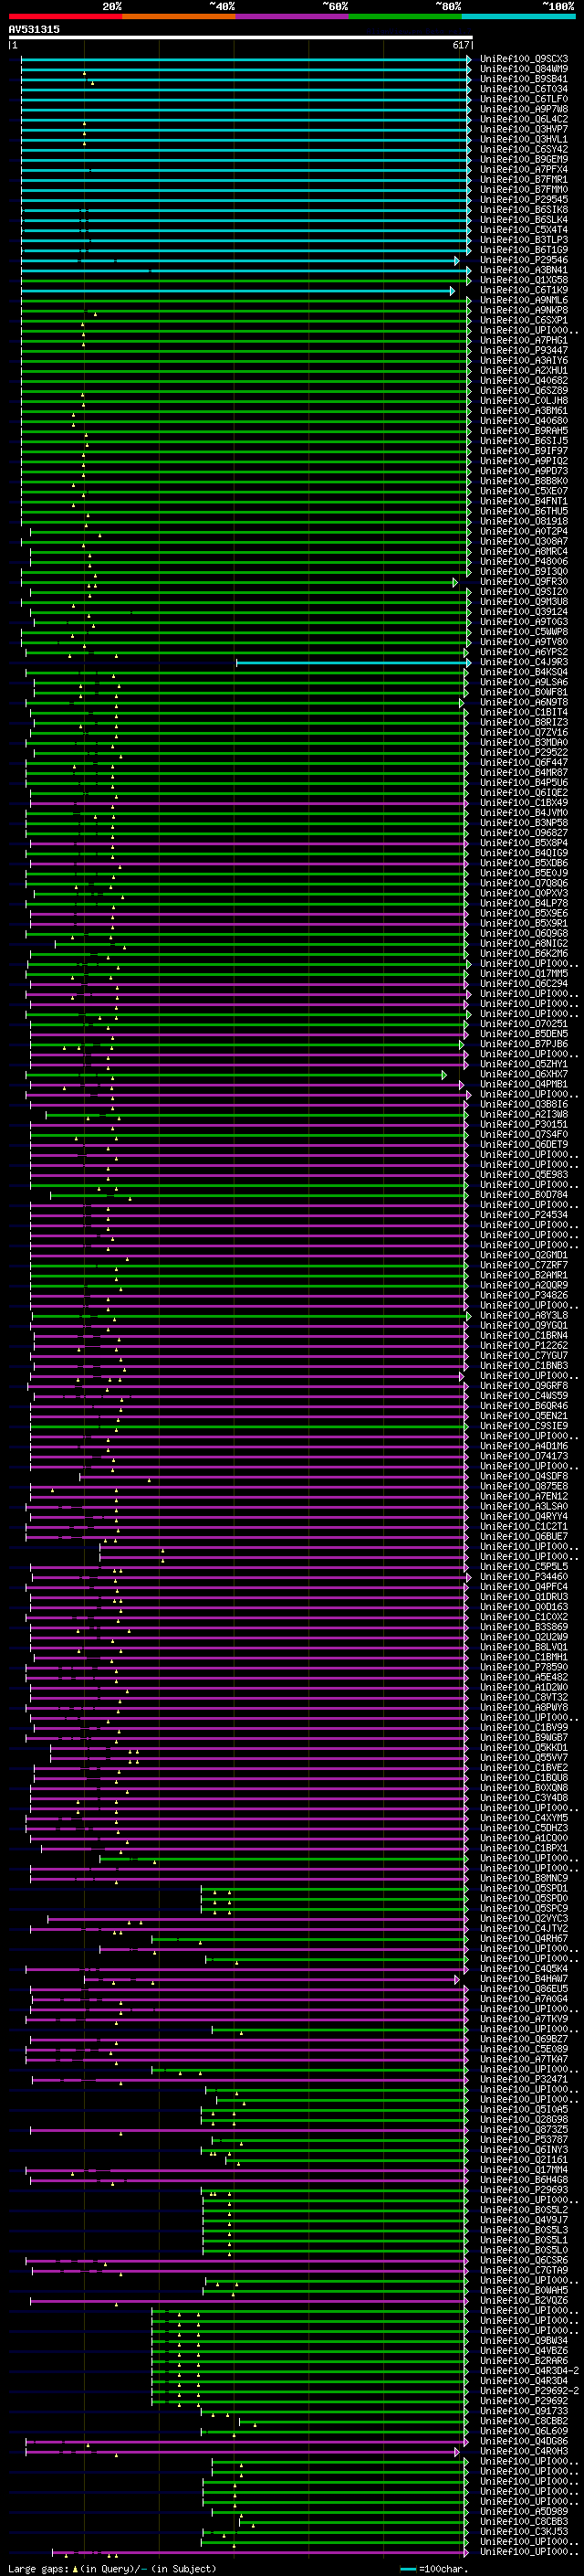Click entry UniRef100_C1BX49
This screenshot has width=584, height=2576.
524,802
